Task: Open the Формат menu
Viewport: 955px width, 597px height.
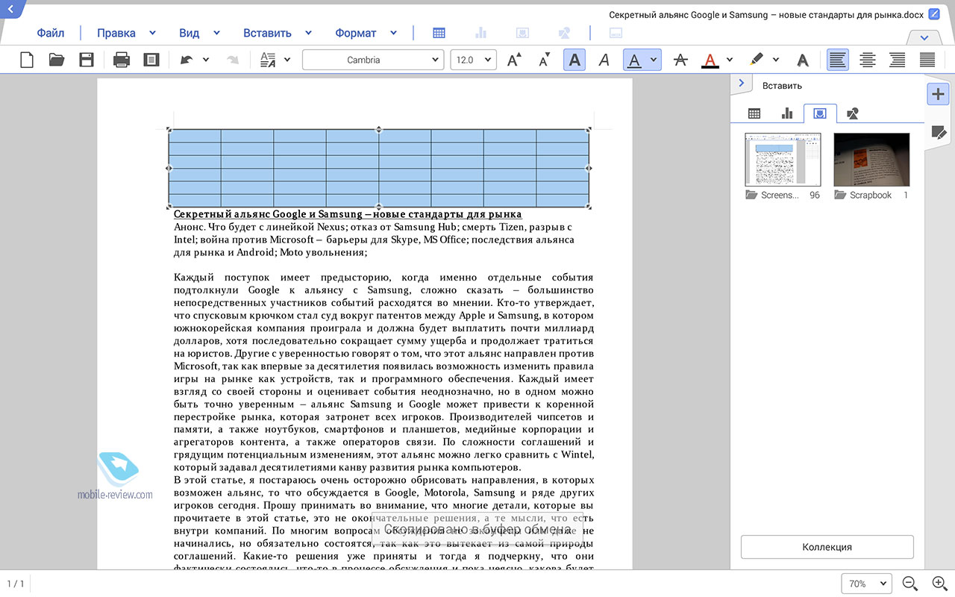Action: [356, 33]
